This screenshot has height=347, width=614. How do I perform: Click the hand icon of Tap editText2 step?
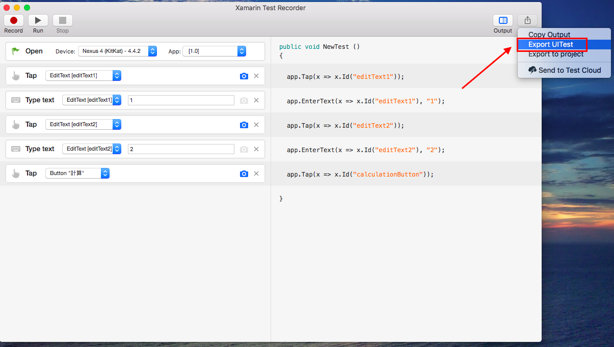click(16, 125)
